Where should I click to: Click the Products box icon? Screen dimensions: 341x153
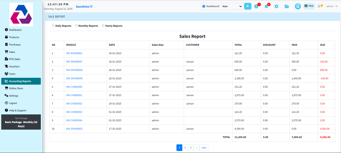[7, 37]
